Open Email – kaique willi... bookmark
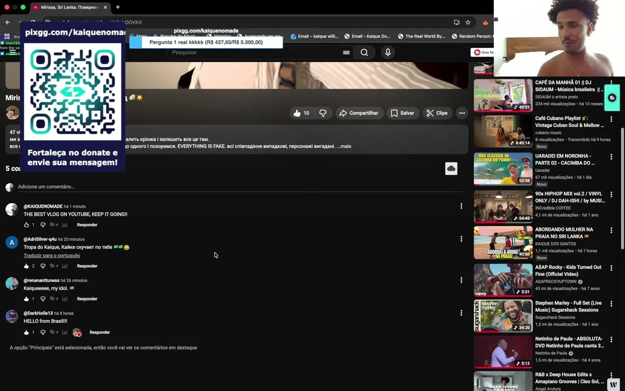This screenshot has height=391, width=625. pyautogui.click(x=314, y=36)
